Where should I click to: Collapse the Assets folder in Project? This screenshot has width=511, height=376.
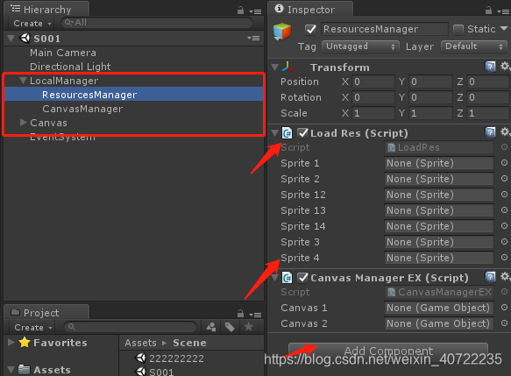pyautogui.click(x=11, y=370)
